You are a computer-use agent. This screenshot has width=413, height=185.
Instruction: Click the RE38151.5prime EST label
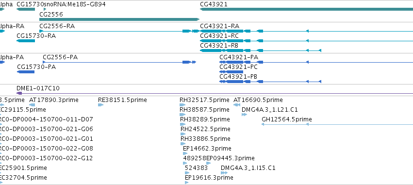tap(122, 100)
